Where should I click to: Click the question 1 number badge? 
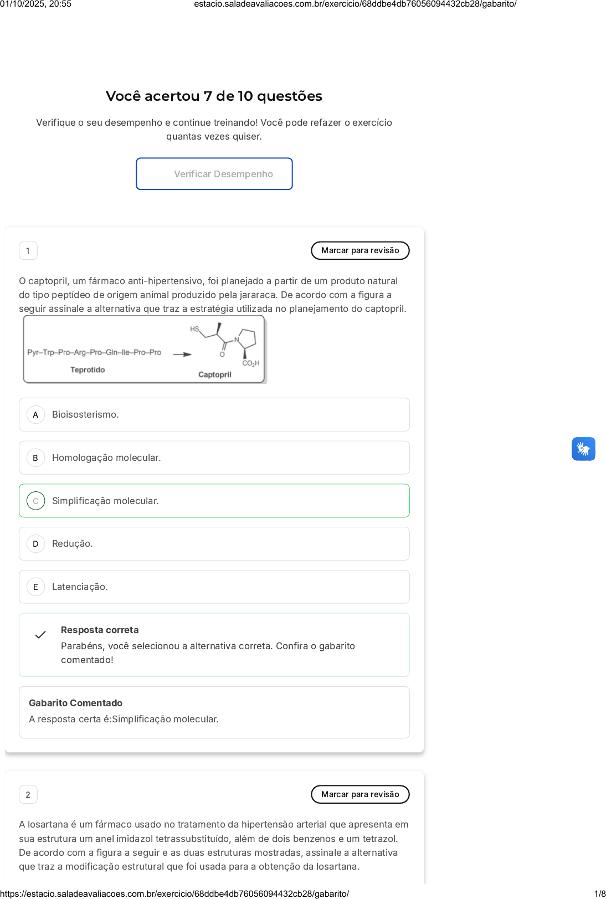pyautogui.click(x=28, y=251)
